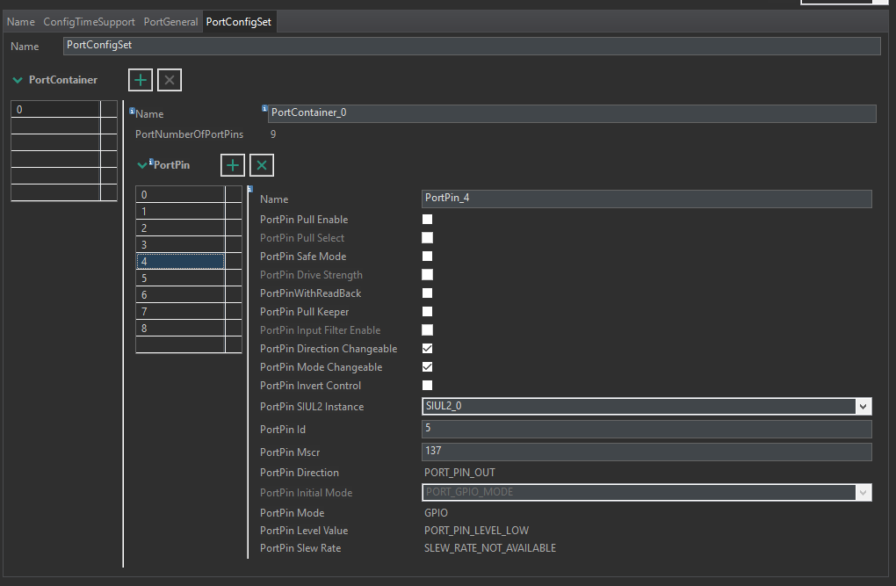Add a new PortPin with plus icon
Viewport: 896px width, 586px height.
tap(232, 165)
